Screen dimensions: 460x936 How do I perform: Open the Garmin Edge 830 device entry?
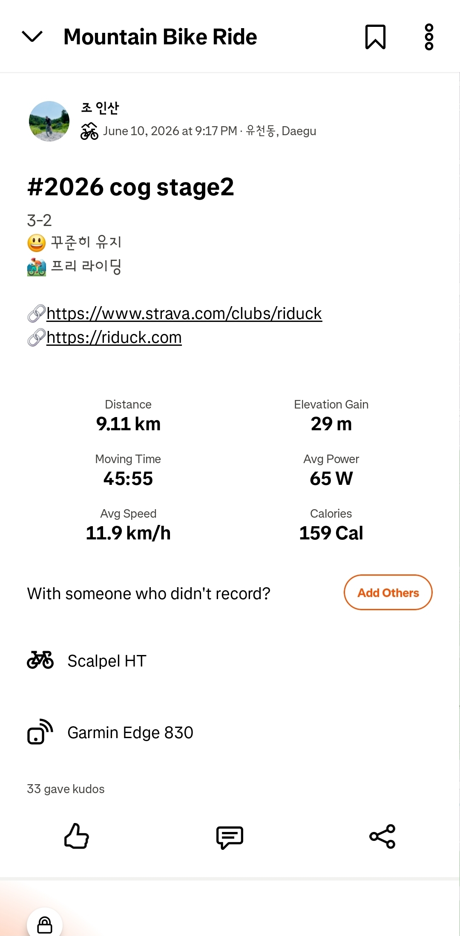pos(230,732)
